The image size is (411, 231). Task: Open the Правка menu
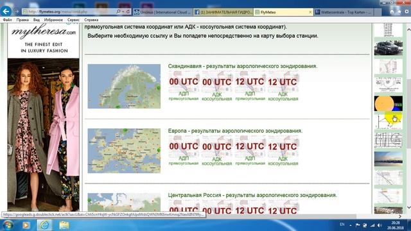[22, 20]
